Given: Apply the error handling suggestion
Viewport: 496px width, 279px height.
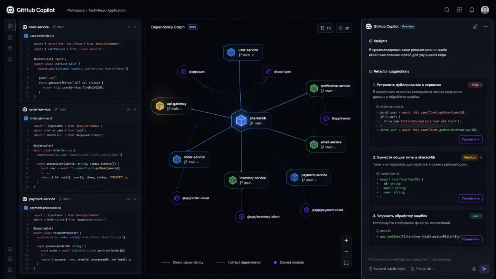Looking at the screenshot, I should (x=471, y=239).
